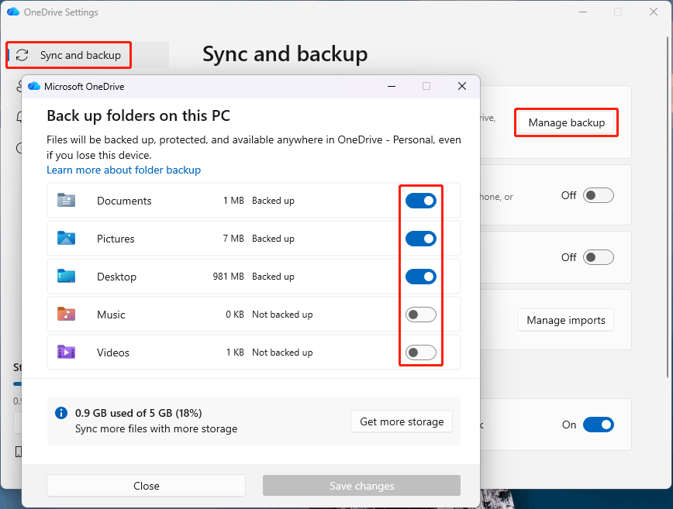Click the Music folder icon
This screenshot has width=673, height=509.
coord(66,314)
